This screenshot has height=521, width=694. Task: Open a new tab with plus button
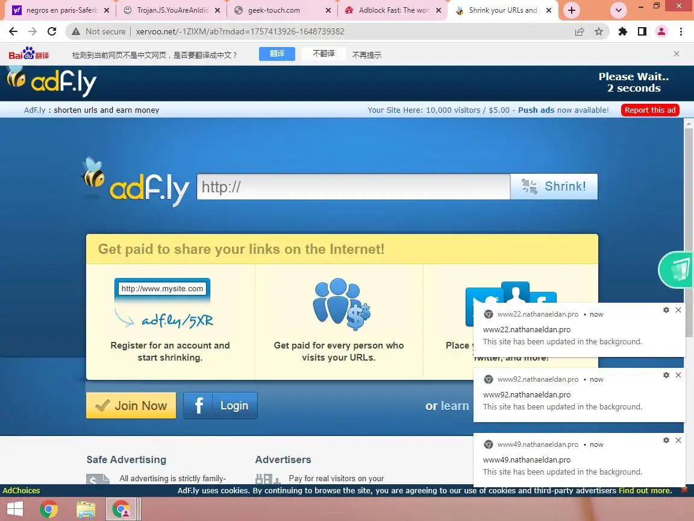click(x=571, y=10)
